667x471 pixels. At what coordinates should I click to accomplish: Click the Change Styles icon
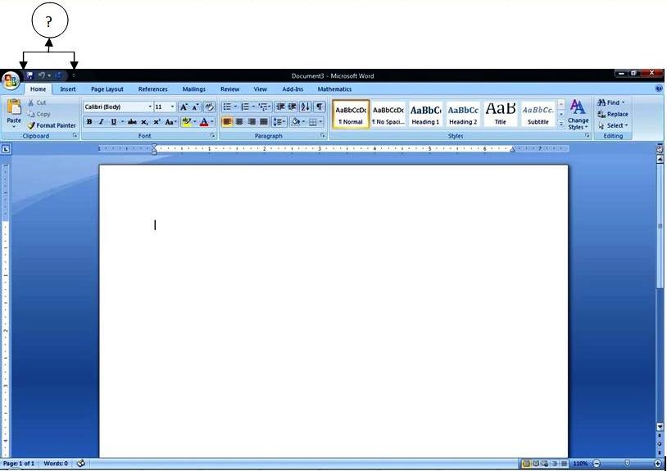(578, 114)
